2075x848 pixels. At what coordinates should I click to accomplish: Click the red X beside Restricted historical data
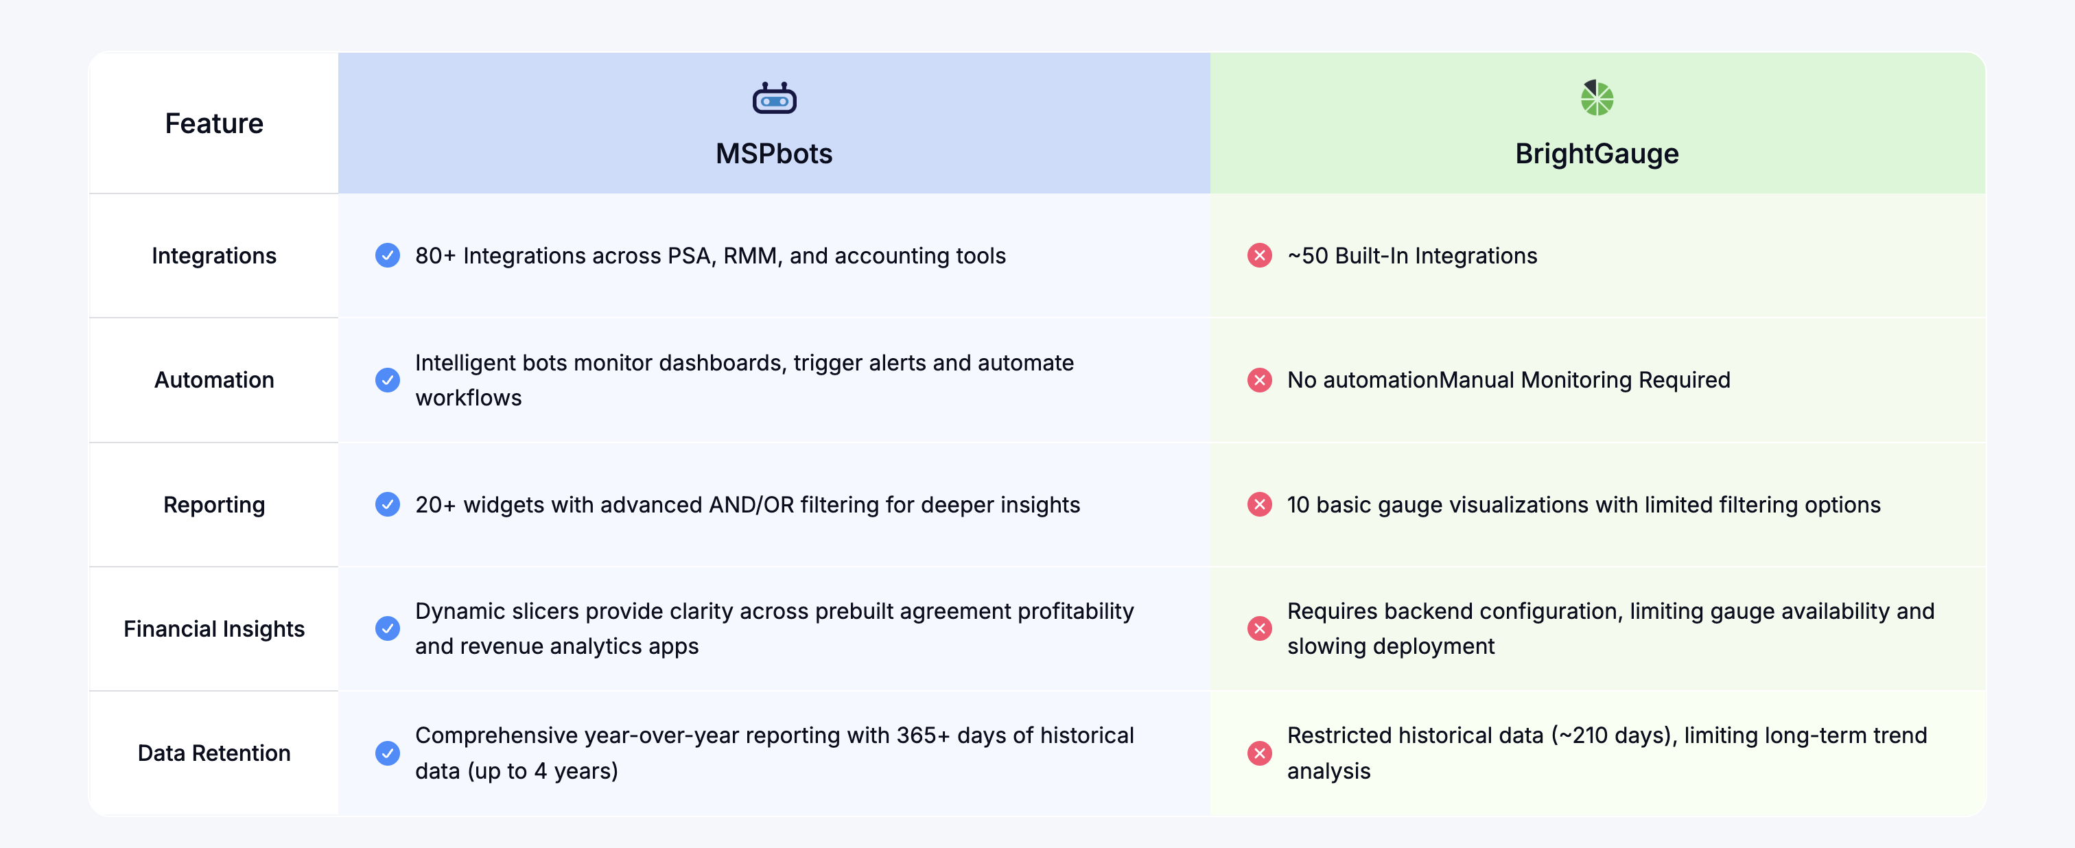point(1260,753)
